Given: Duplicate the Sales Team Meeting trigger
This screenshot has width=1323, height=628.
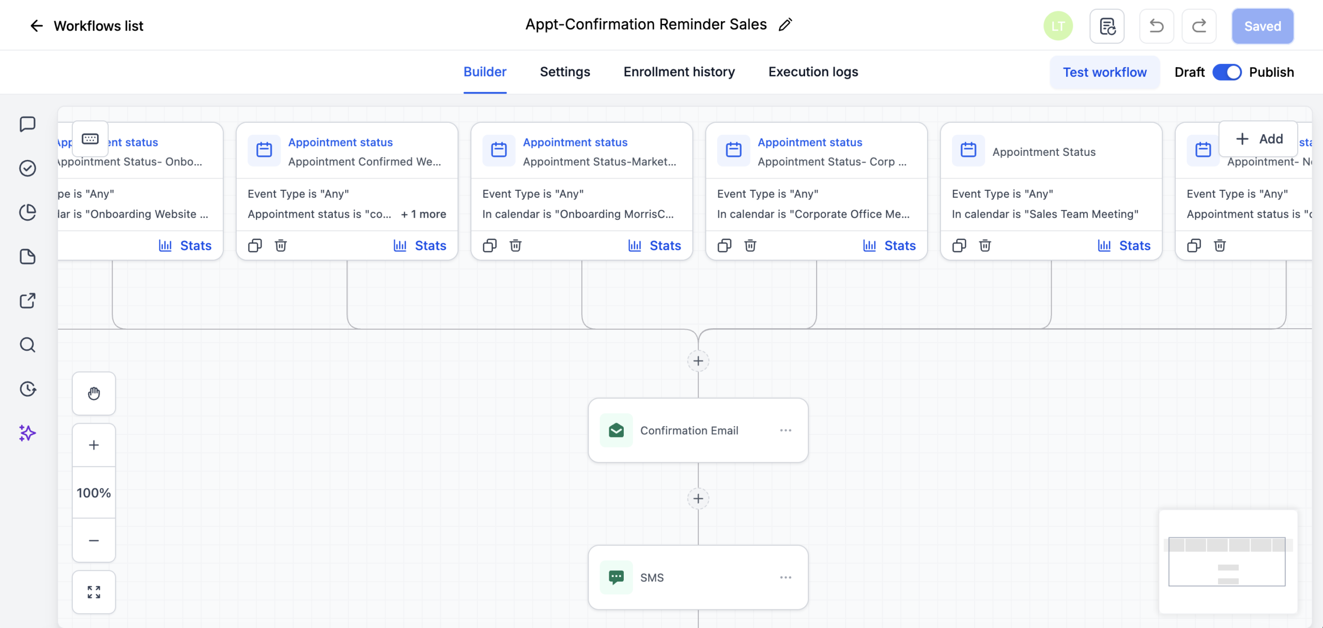Looking at the screenshot, I should [x=959, y=246].
